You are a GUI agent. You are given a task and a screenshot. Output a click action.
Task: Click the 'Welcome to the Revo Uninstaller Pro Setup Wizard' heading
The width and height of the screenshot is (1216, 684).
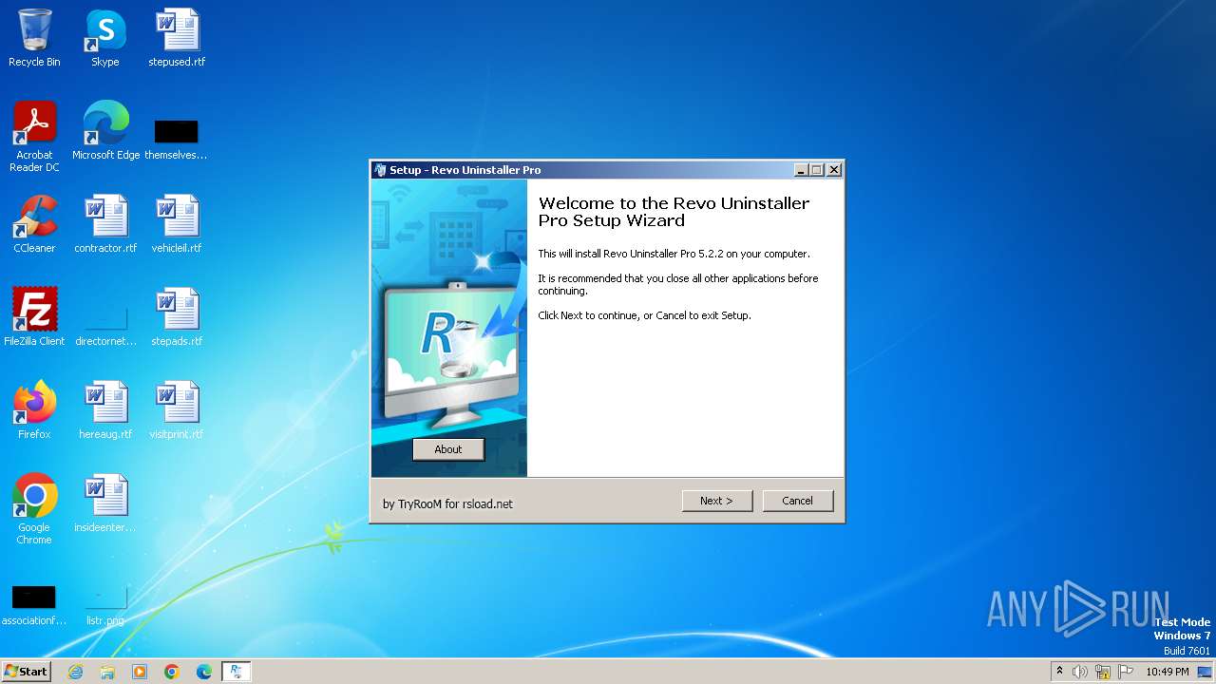point(674,212)
